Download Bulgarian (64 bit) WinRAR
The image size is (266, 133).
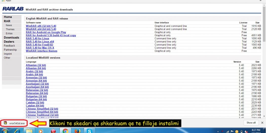(36, 99)
